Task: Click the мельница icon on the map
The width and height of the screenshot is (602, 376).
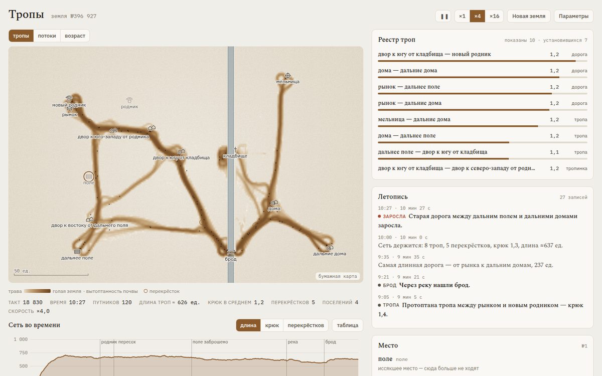Action: [288, 76]
